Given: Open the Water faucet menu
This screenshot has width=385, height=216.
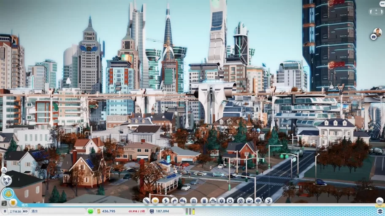Looking at the screenshot, I should pos(174,201).
